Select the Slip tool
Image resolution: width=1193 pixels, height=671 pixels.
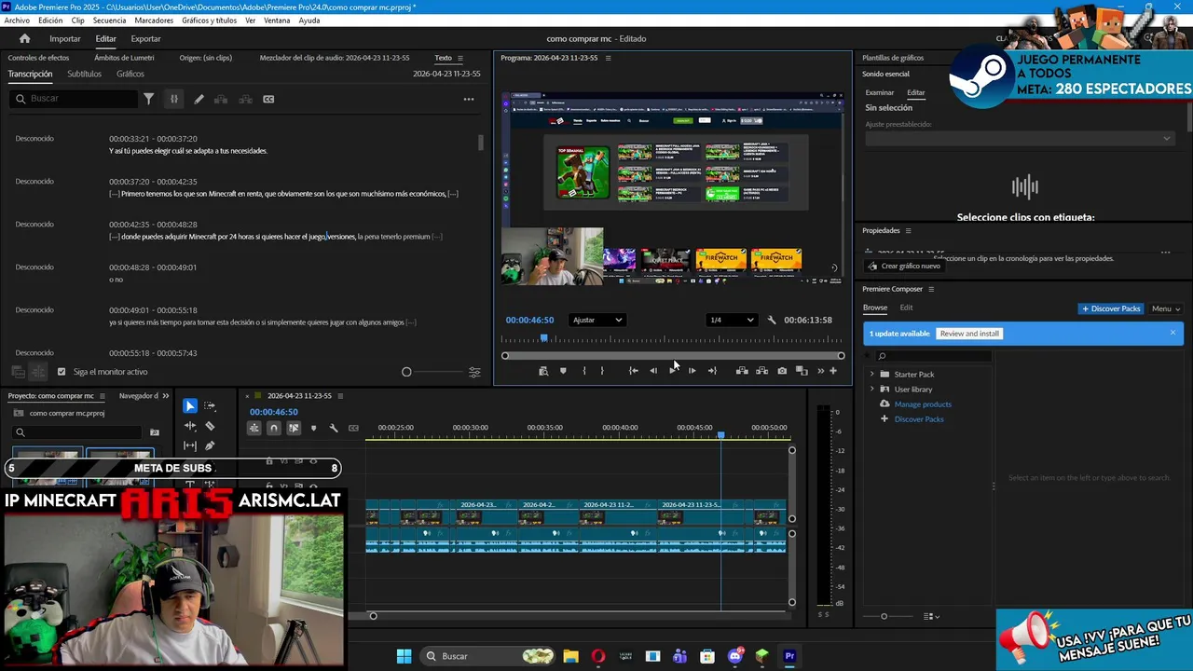(190, 445)
